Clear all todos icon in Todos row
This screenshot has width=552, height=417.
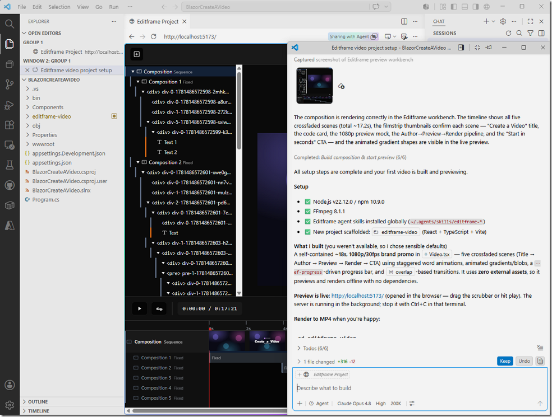point(540,348)
